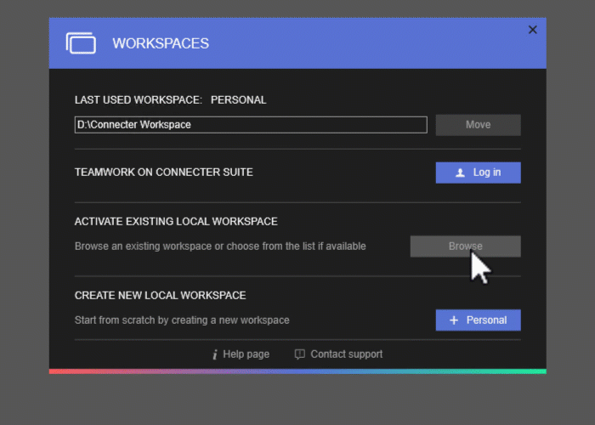The width and height of the screenshot is (595, 425).
Task: Click the chat icon beside Contact support
Action: click(x=300, y=354)
